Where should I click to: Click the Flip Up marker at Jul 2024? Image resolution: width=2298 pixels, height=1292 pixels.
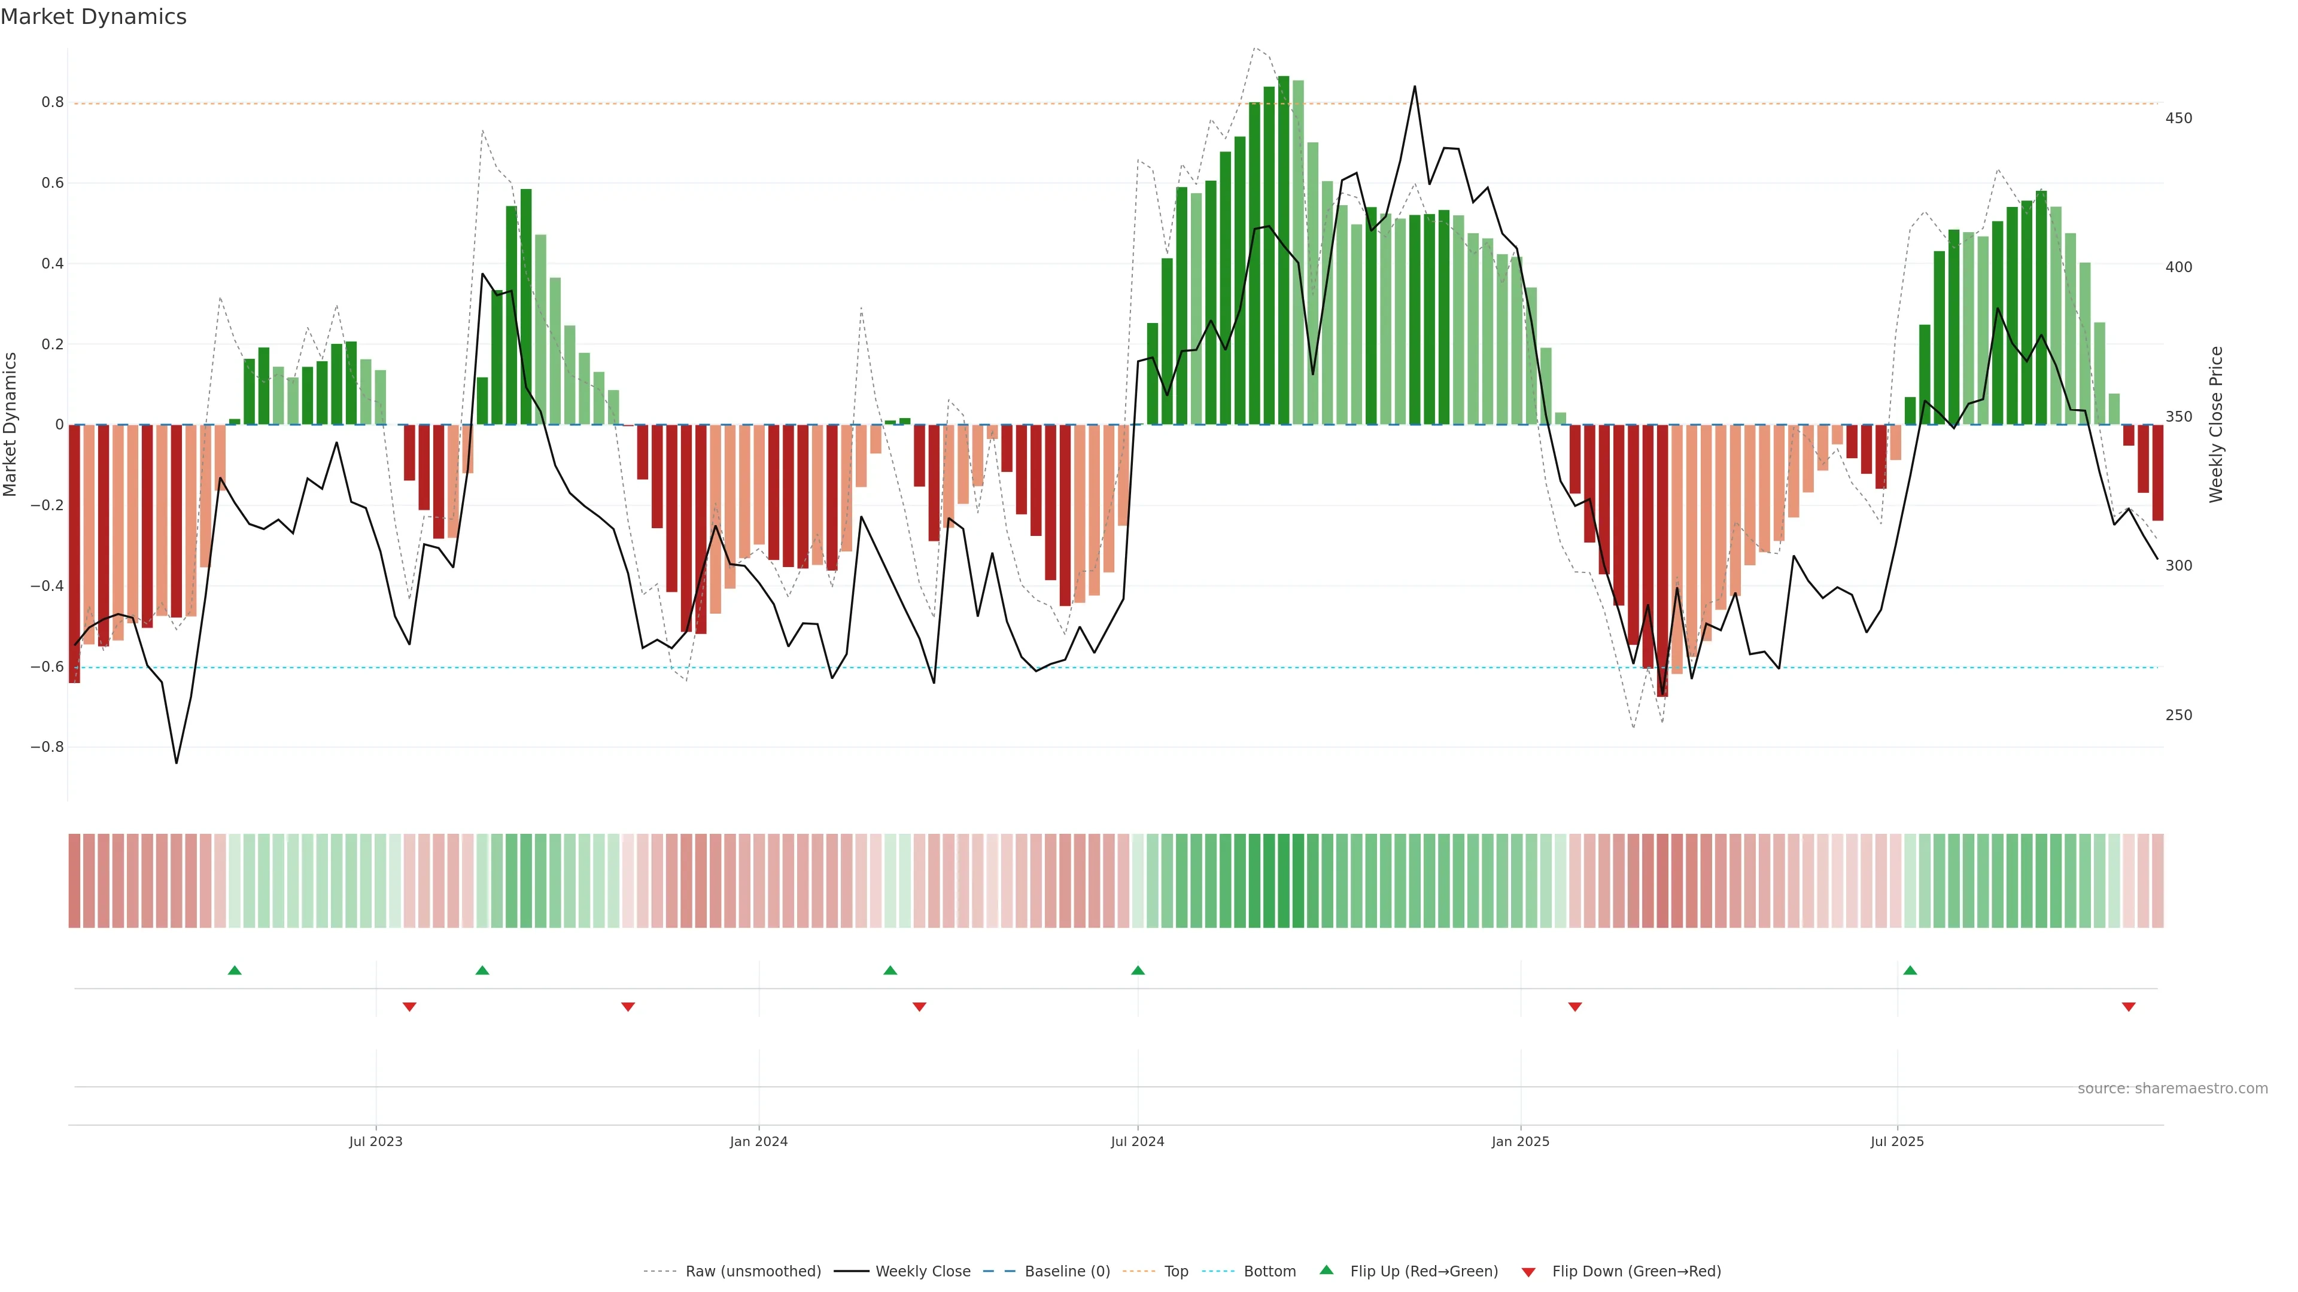(1138, 970)
